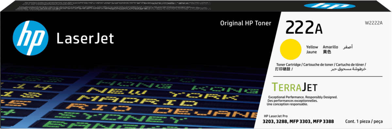This screenshot has width=392, height=129.
Task: Click the TerraJet logo
Action: tap(295, 87)
